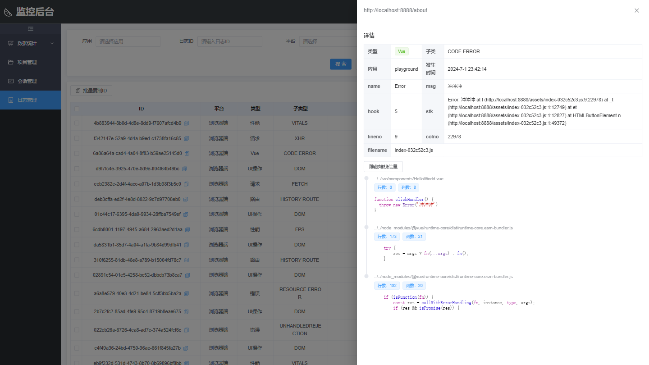Open 会话管理 from the sidebar menu
649x365 pixels.
(27, 81)
